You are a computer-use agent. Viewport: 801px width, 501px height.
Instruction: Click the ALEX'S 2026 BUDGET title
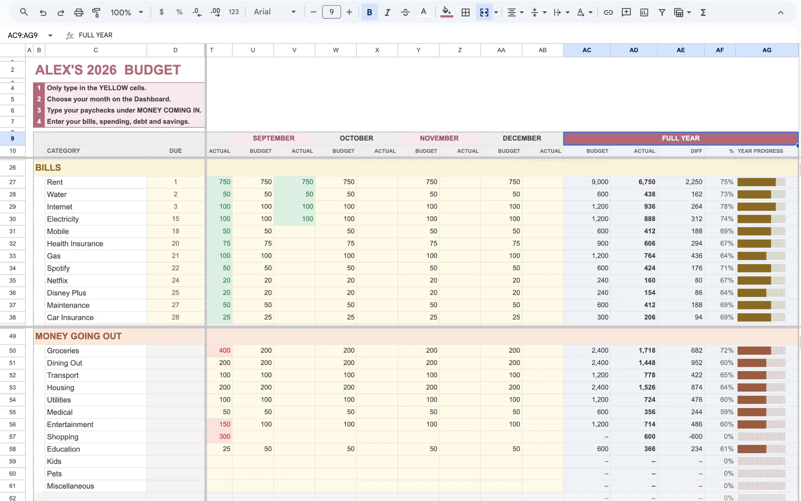point(108,70)
